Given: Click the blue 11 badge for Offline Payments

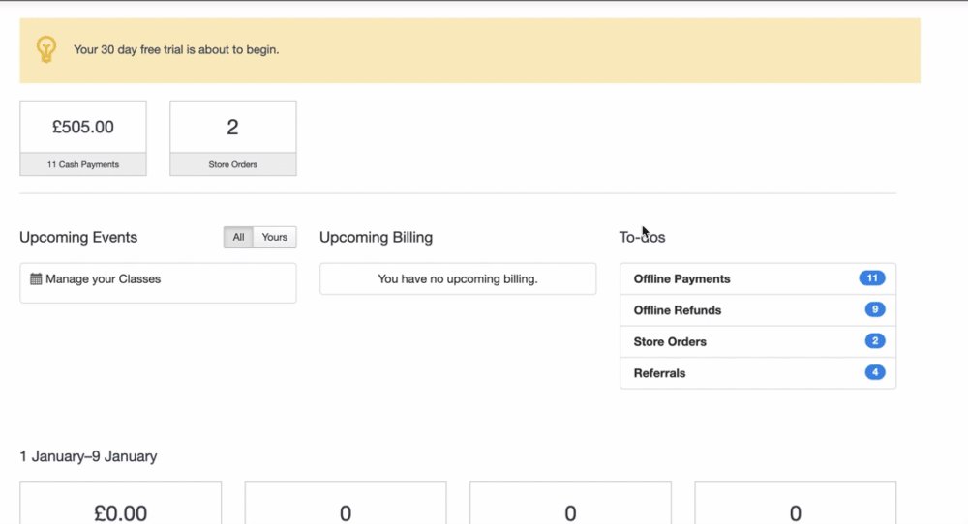Looking at the screenshot, I should (x=871, y=278).
